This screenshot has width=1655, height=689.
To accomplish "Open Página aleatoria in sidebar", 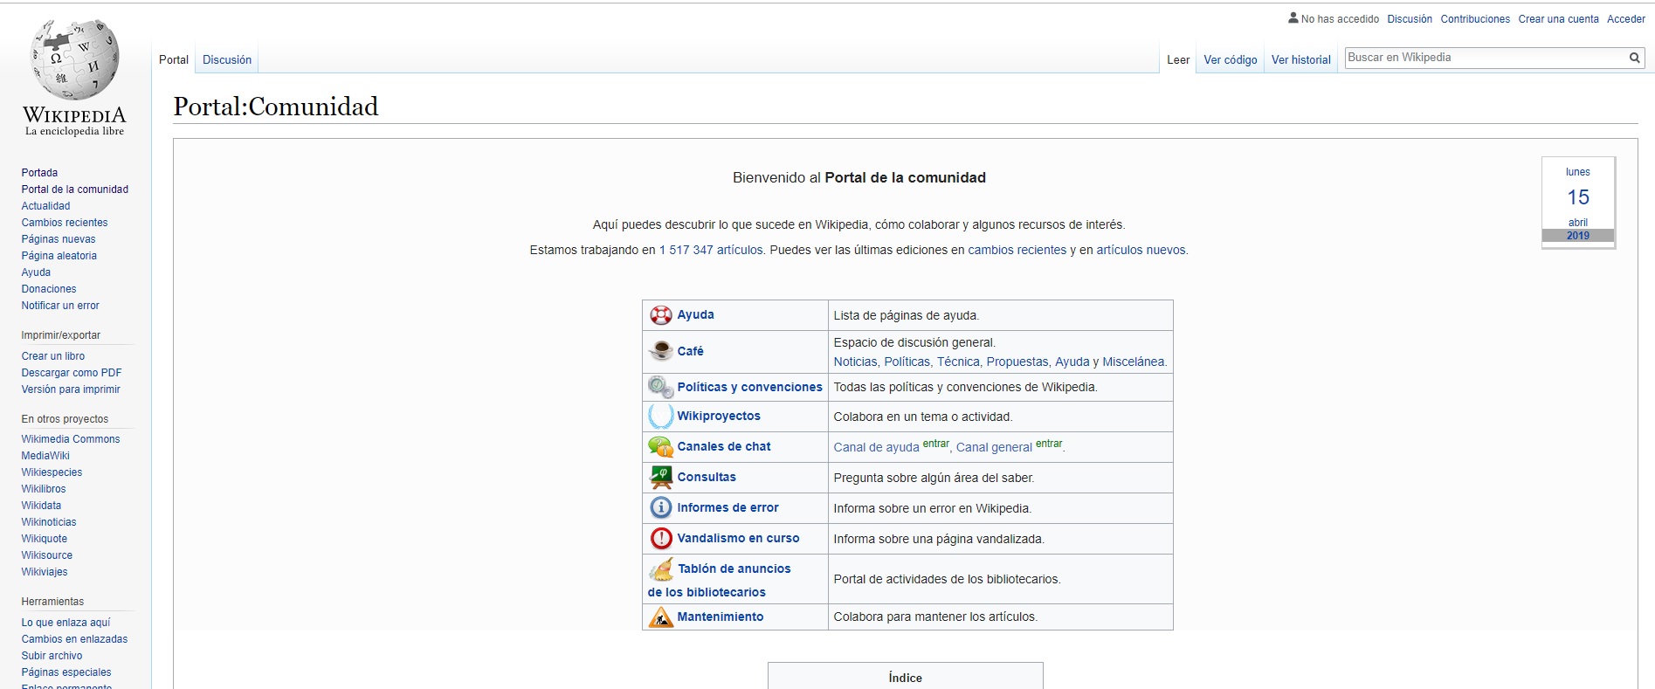I will (59, 256).
